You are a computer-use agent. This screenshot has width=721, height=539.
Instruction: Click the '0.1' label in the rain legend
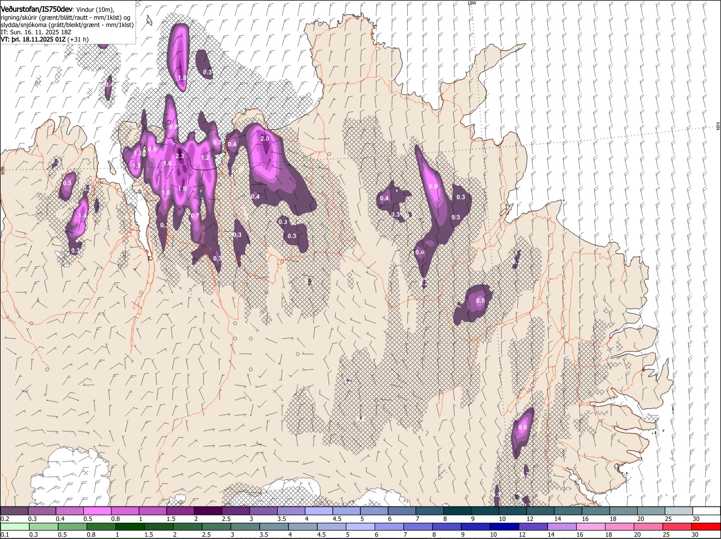[x=5, y=534]
